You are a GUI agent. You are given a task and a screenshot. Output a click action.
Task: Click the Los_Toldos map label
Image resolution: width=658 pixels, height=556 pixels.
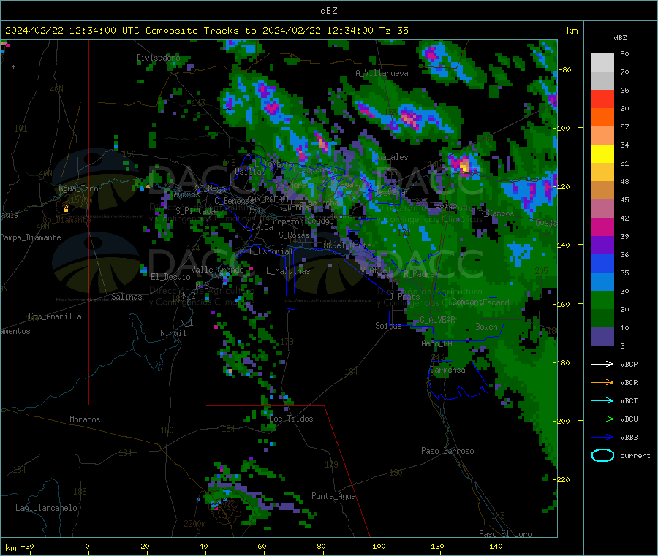point(291,419)
